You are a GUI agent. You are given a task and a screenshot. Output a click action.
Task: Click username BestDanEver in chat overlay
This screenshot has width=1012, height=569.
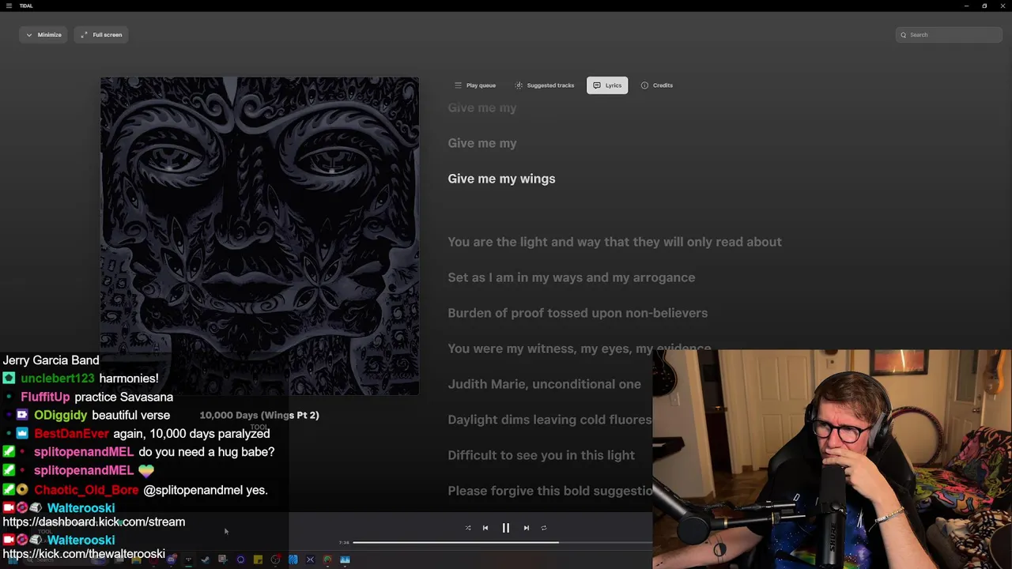tap(72, 433)
